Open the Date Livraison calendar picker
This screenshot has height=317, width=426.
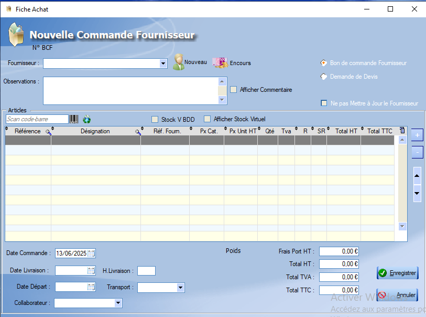[91, 271]
